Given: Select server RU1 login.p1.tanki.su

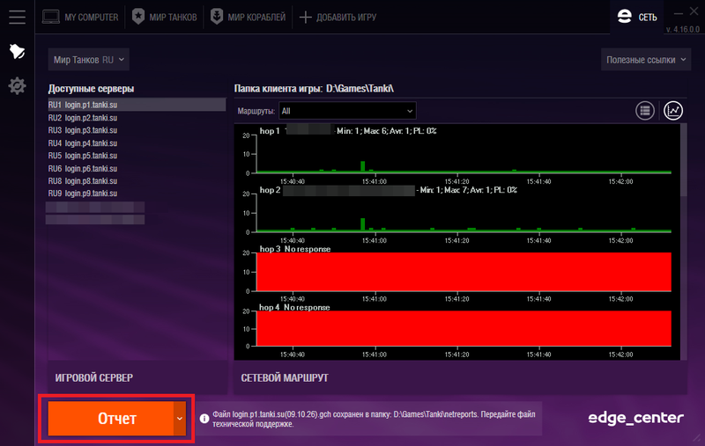Looking at the screenshot, I should [x=137, y=105].
